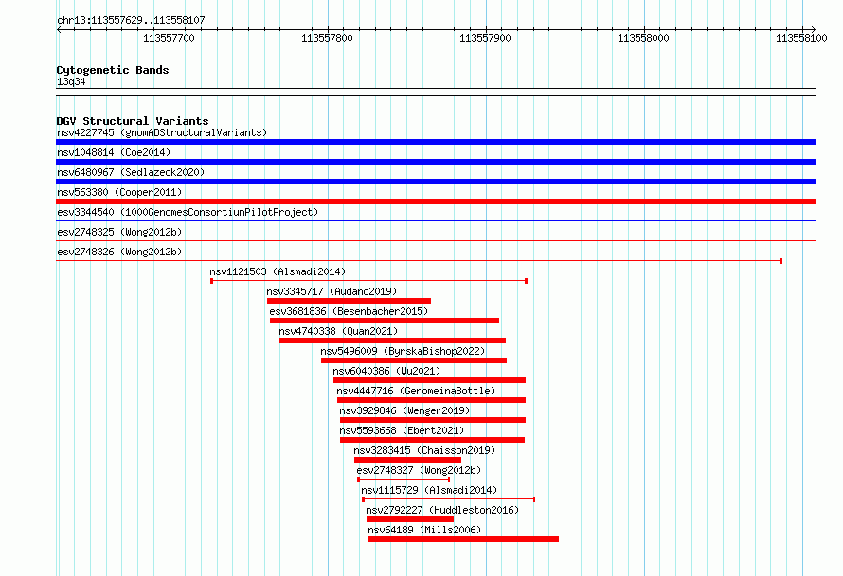The image size is (843, 576).
Task: Click the red bar for nsv5496009
Action: 414,360
